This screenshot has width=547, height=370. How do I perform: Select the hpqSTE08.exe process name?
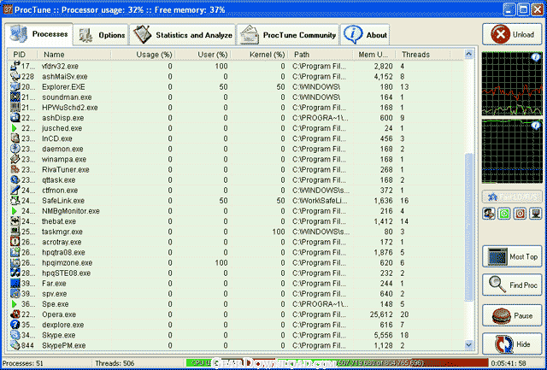point(67,273)
